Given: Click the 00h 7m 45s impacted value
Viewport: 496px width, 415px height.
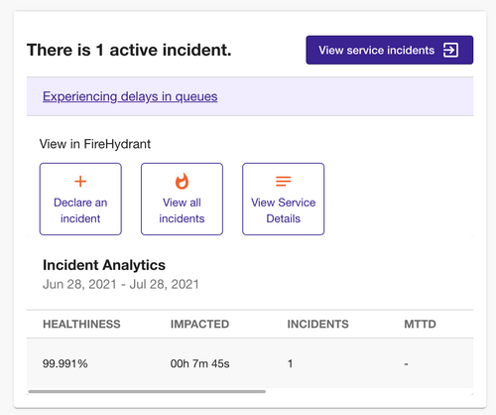Looking at the screenshot, I should [x=199, y=363].
